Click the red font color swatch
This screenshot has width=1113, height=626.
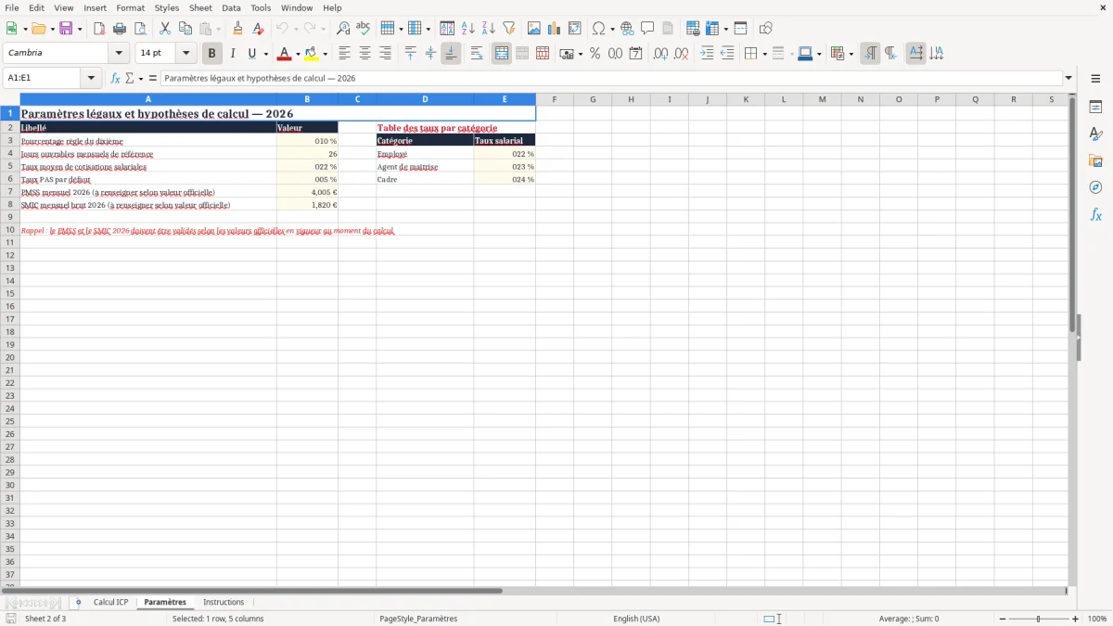285,54
